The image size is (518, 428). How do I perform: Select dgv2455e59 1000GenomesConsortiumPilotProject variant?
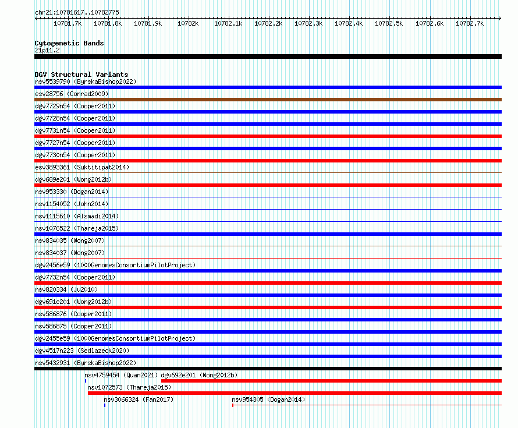pos(115,338)
